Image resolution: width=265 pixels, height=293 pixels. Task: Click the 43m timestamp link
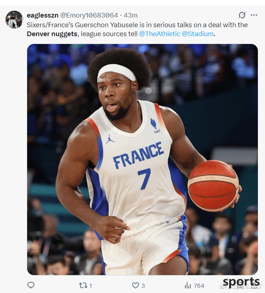click(x=131, y=15)
